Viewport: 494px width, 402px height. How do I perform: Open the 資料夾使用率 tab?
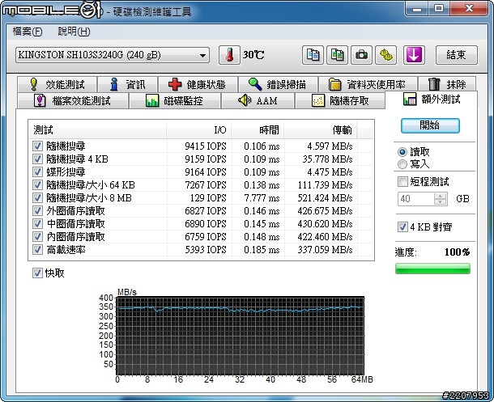click(x=368, y=84)
